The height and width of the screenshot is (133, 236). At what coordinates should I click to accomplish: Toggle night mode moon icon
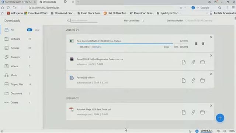click(190, 131)
